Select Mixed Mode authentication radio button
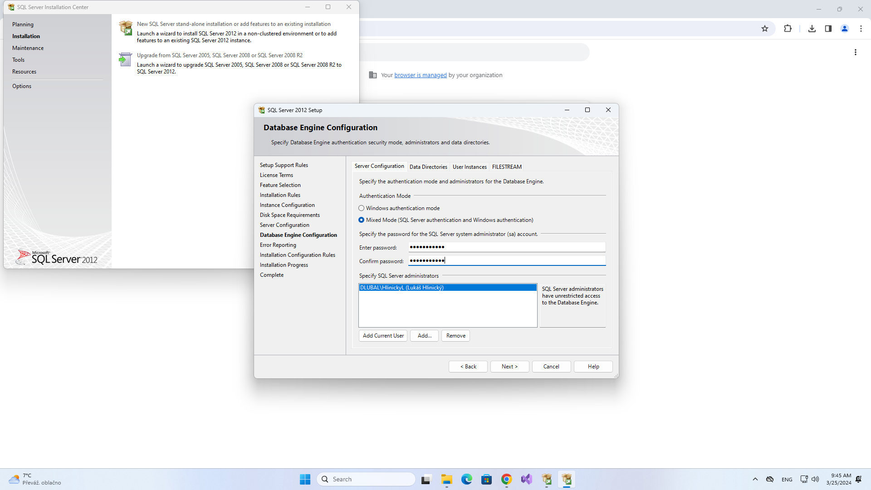The image size is (871, 490). point(361,220)
